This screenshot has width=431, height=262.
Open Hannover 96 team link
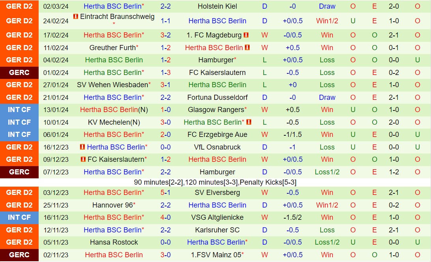pyautogui.click(x=112, y=205)
